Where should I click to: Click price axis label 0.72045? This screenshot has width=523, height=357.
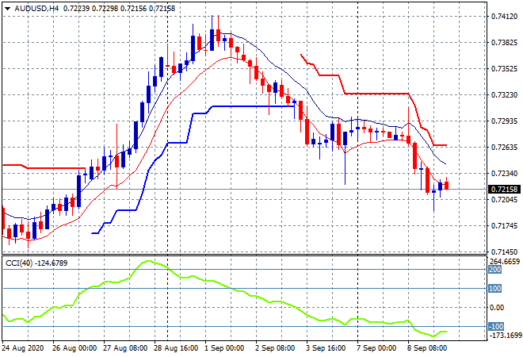pyautogui.click(x=504, y=199)
